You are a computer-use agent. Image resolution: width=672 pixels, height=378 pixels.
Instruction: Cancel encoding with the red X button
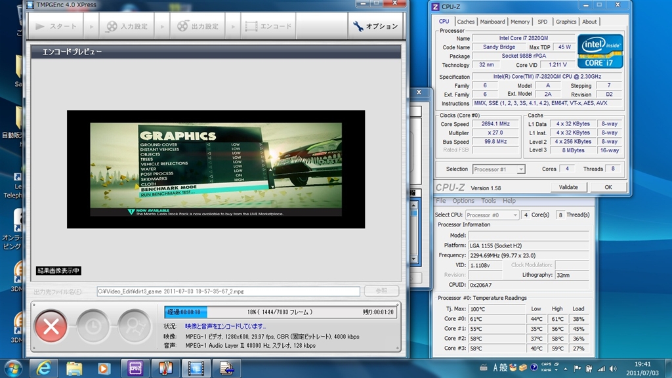pyautogui.click(x=51, y=327)
